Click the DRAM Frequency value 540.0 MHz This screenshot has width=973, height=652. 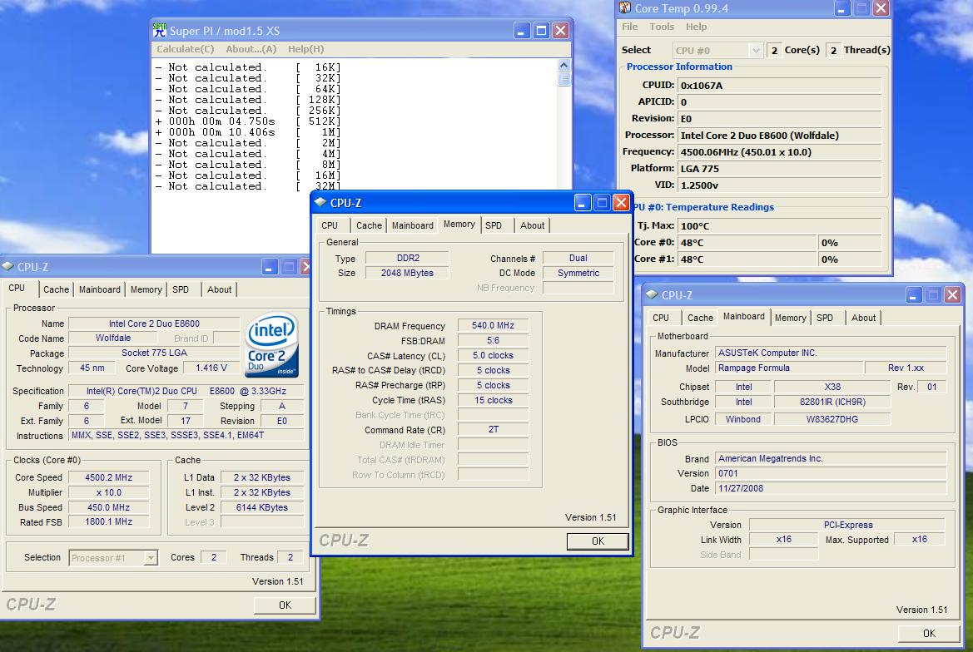coord(493,325)
